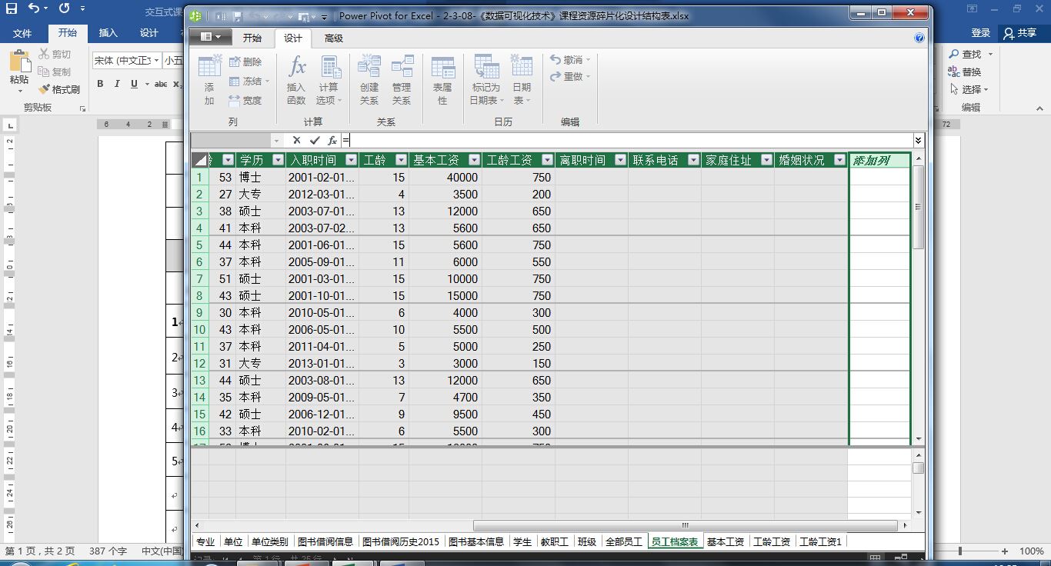Click the Insert Function (插入函数) icon
Image resolution: width=1051 pixels, height=566 pixels.
[x=296, y=80]
